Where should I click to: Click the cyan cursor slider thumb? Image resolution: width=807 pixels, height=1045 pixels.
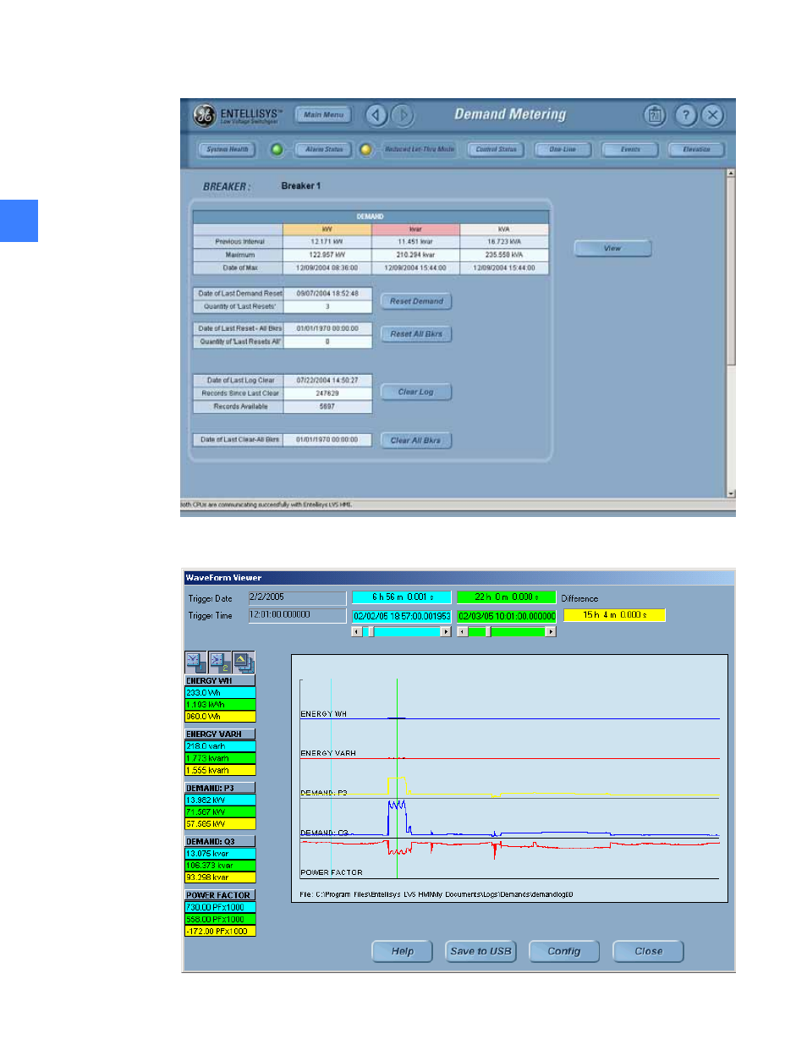(370, 632)
